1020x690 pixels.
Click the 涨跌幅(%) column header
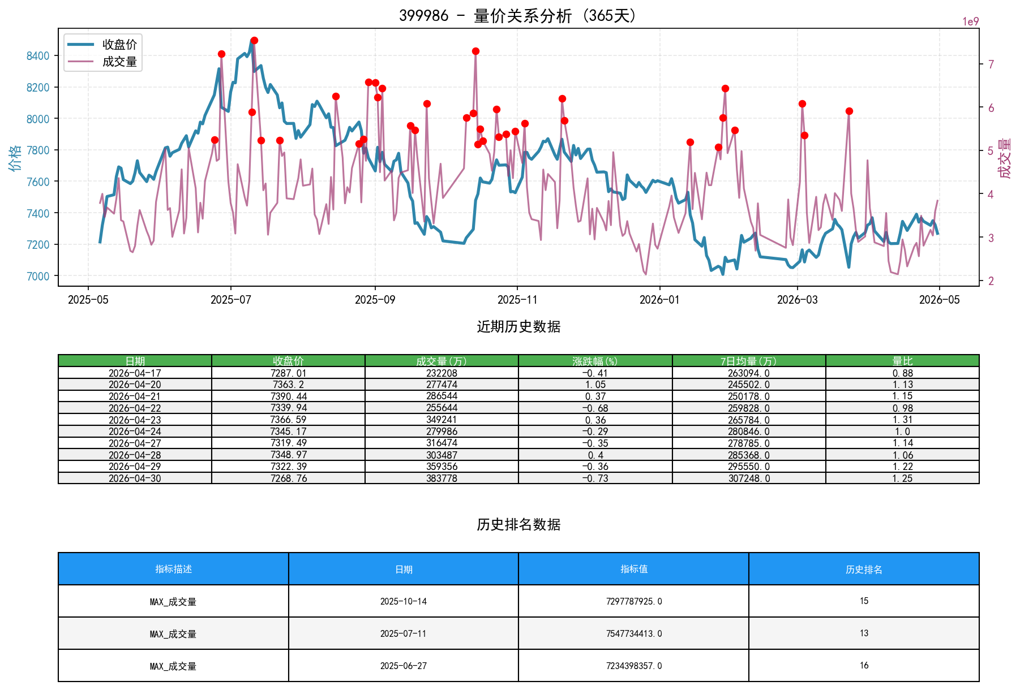[x=595, y=361]
